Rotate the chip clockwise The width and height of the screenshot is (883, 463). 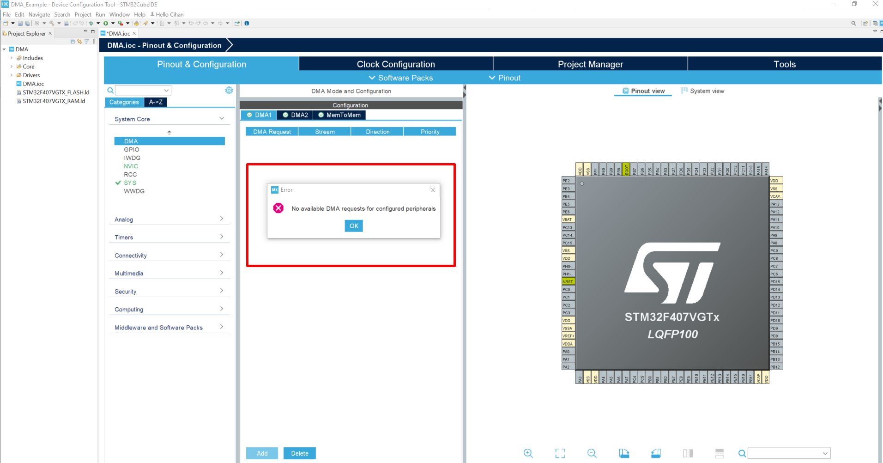(x=624, y=453)
